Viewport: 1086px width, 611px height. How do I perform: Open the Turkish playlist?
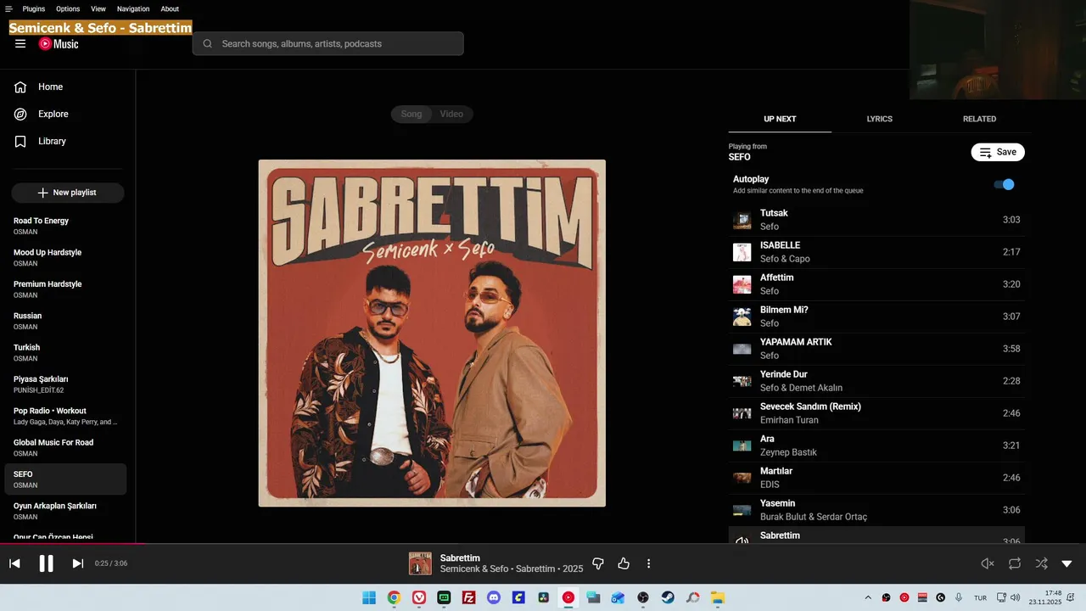click(65, 352)
